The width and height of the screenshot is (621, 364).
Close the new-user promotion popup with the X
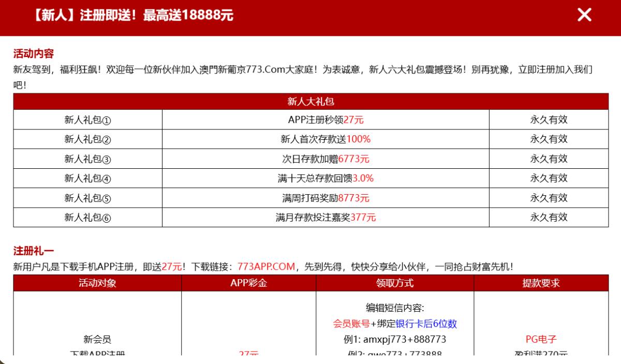click(584, 15)
